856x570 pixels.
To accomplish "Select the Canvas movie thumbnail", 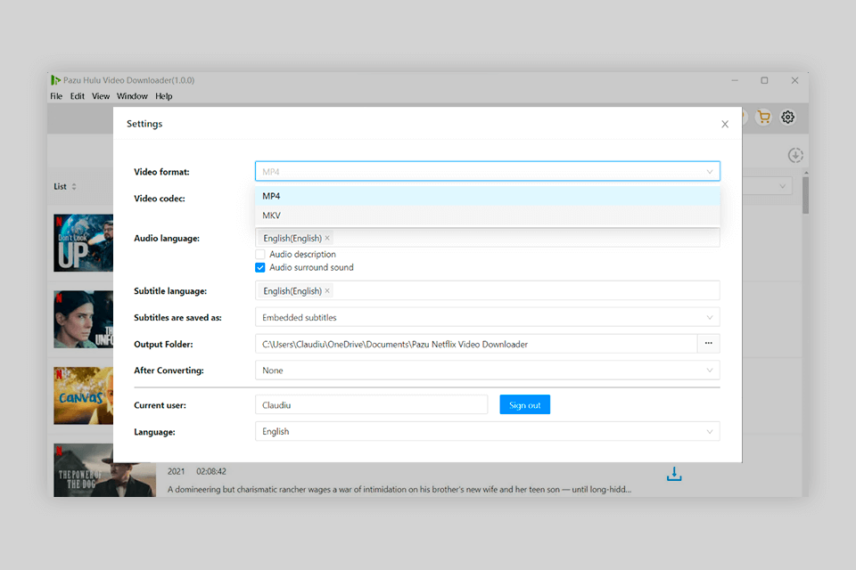I will [84, 395].
